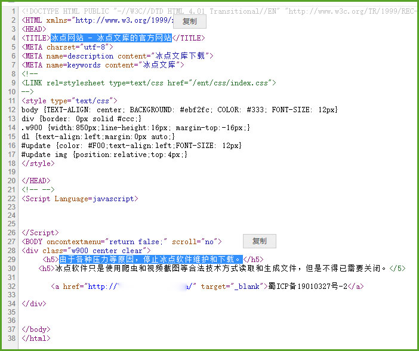The image size is (419, 351).
Task: Click the h5 line starting 冰点软件只是使用爬虫
Action: [x=222, y=268]
